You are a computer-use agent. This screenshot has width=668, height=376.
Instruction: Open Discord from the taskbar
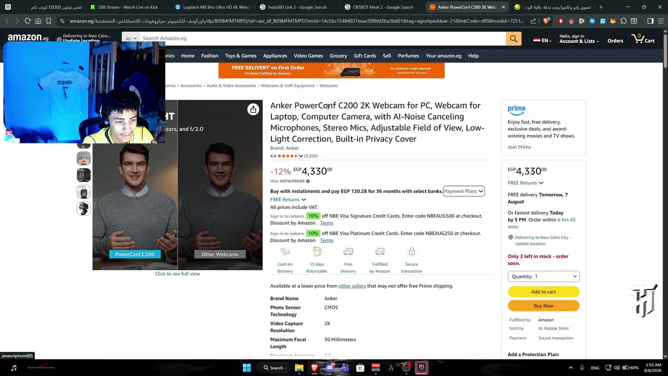pos(329,368)
